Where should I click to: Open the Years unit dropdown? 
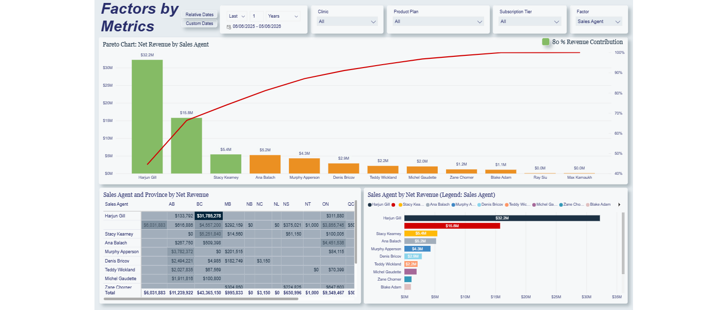click(283, 16)
